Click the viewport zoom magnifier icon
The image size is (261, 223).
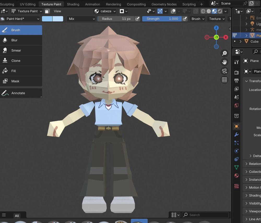tap(224, 53)
